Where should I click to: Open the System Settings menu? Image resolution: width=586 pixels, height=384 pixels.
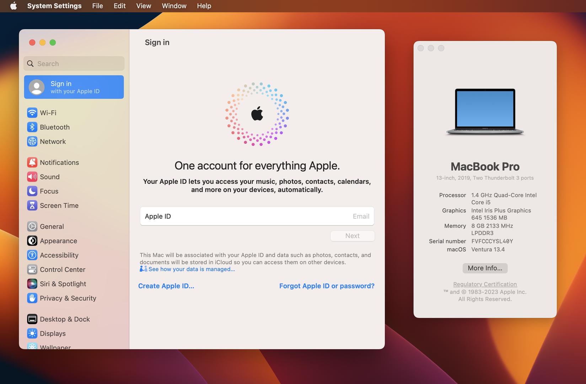coord(54,6)
